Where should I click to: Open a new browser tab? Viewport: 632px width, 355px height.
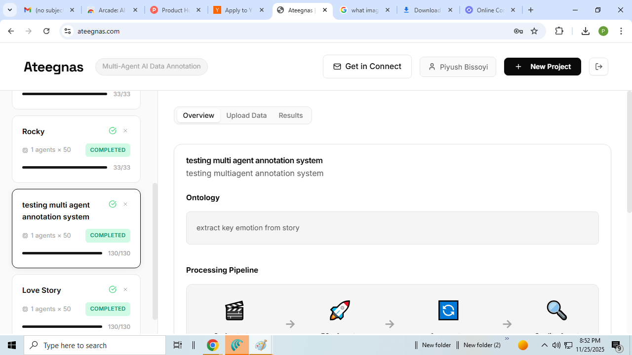[531, 10]
